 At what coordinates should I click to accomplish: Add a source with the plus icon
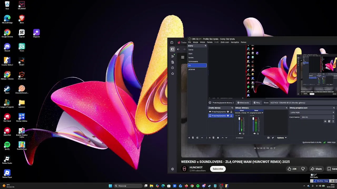(x=210, y=138)
